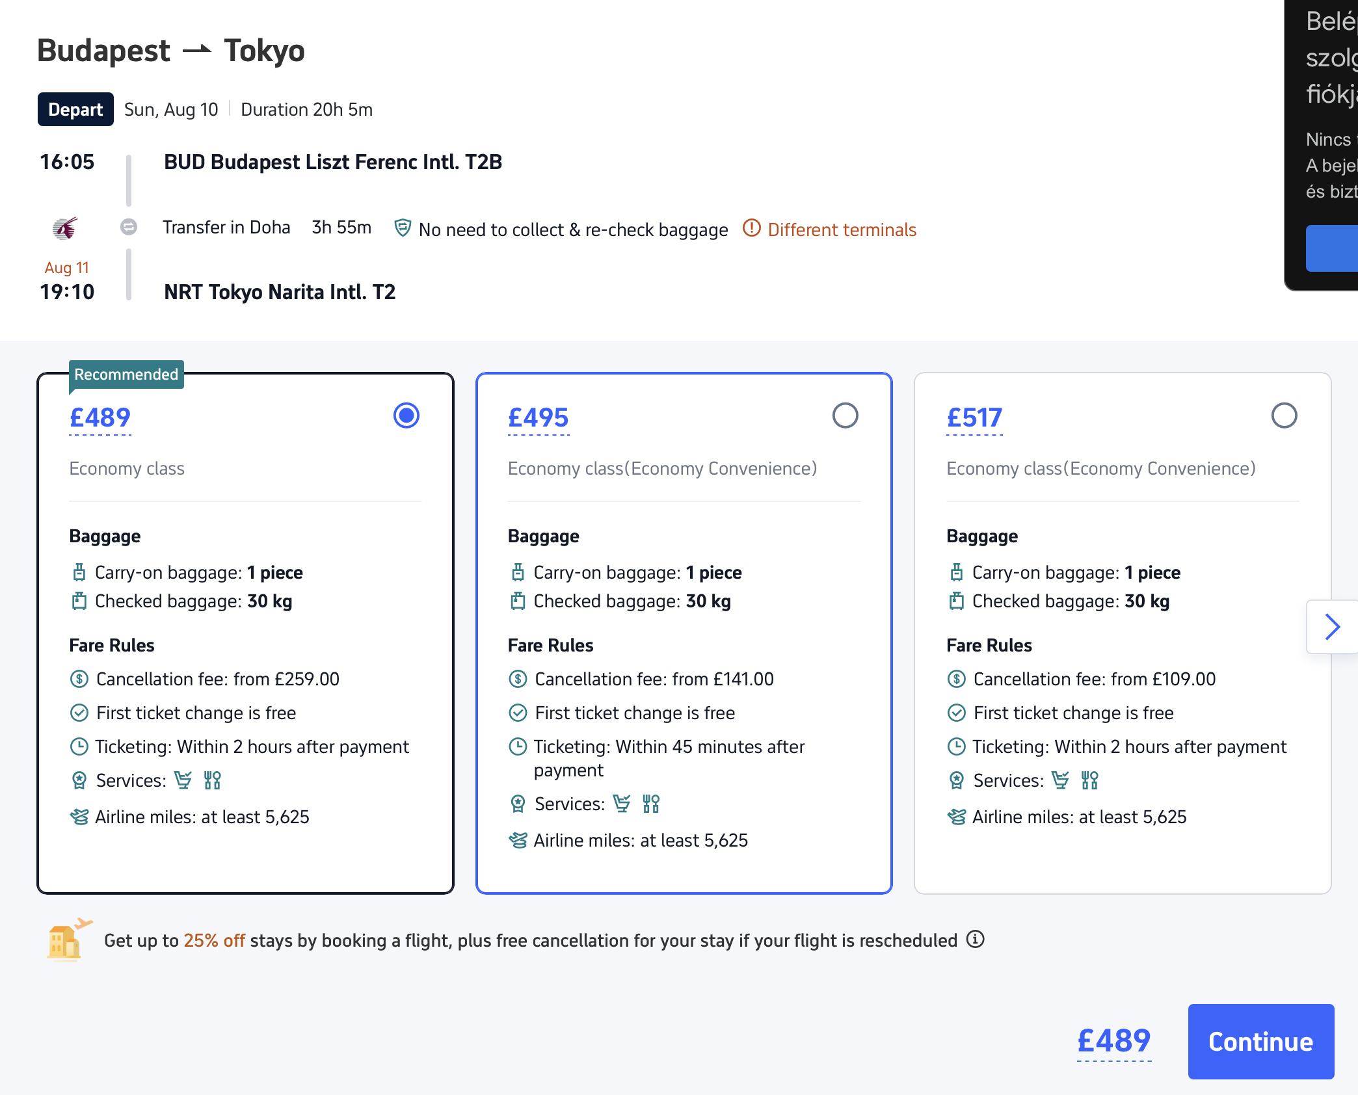Click the Qatar Airways airline logo
Image resolution: width=1358 pixels, height=1095 pixels.
tap(65, 228)
